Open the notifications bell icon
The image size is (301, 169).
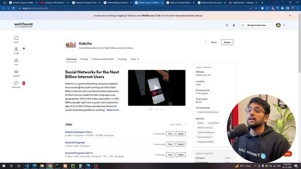(234, 25)
